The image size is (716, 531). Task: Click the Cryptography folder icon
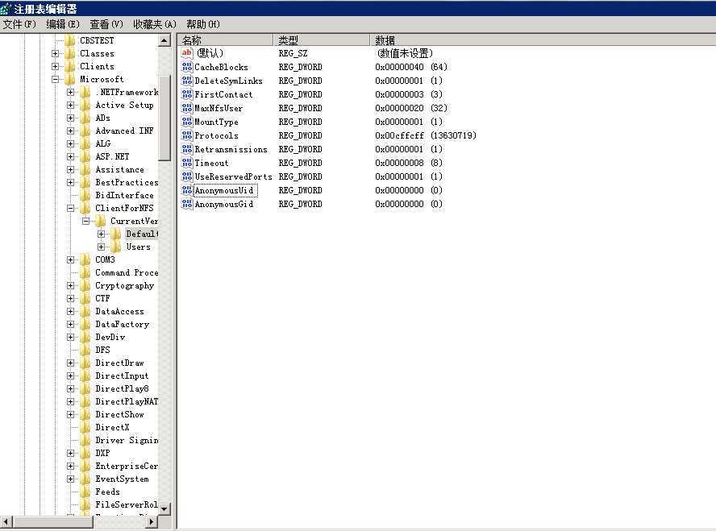point(85,285)
